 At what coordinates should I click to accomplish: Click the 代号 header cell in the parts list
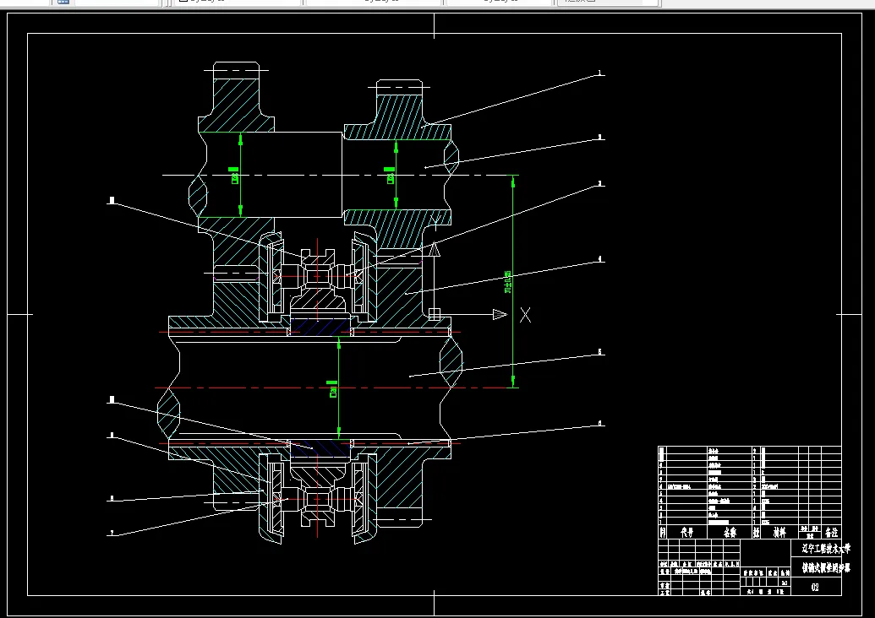(687, 533)
